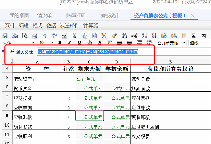Click the binoculars find icon
The height and width of the screenshot is (144, 211).
click(x=124, y=36)
